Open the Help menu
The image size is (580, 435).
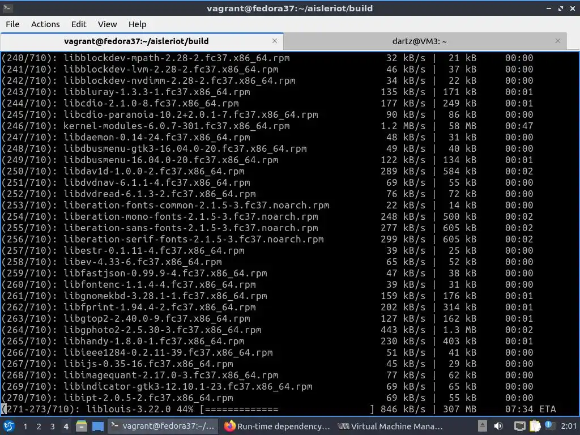137,24
